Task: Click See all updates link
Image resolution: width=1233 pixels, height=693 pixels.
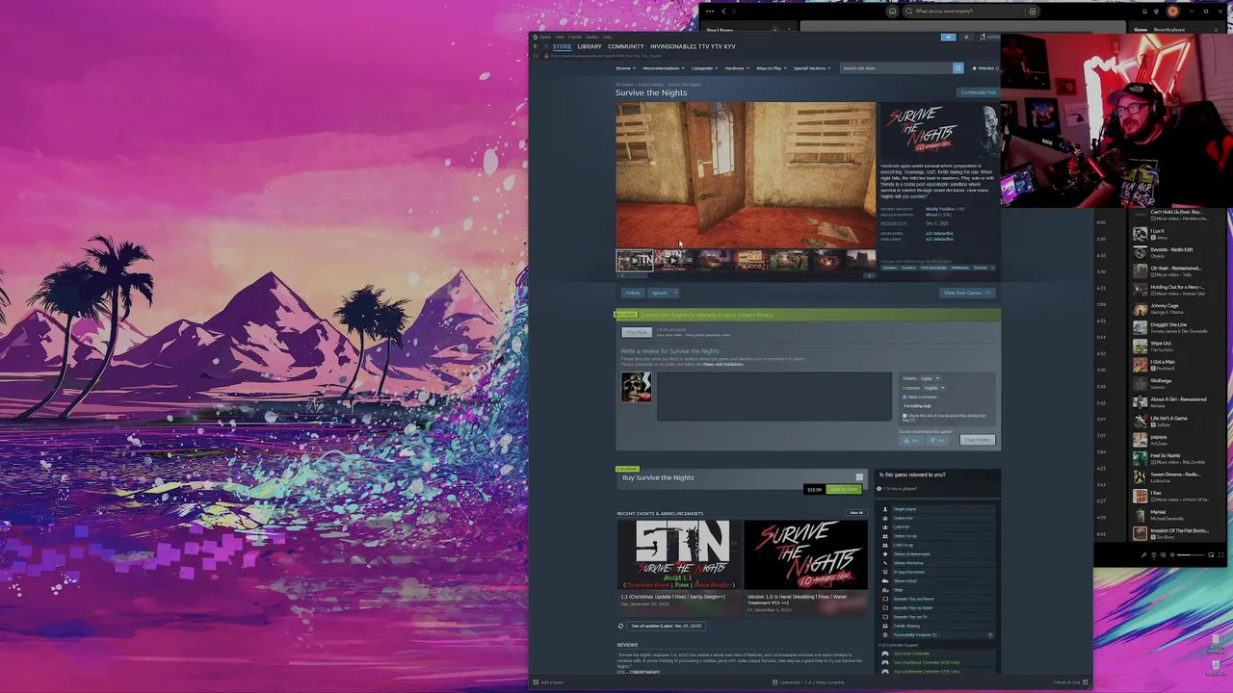Action: [x=667, y=626]
